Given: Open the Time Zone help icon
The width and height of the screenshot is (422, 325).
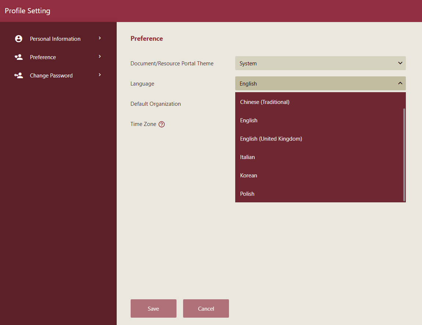Looking at the screenshot, I should coord(161,124).
